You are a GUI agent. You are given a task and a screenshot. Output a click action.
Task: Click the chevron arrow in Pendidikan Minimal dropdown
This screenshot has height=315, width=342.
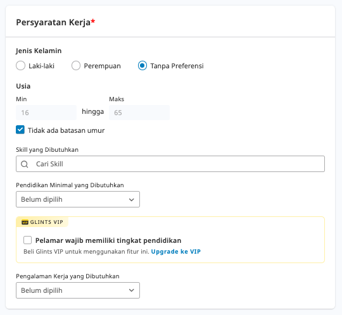click(x=131, y=199)
